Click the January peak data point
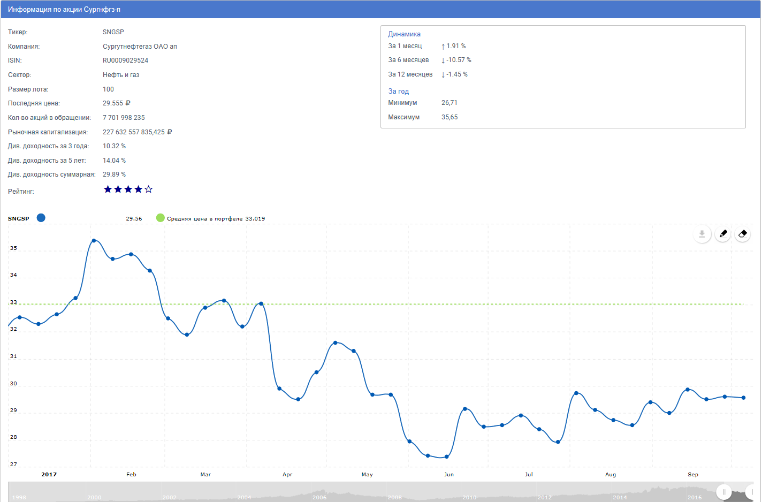The image size is (762, 502). [94, 241]
